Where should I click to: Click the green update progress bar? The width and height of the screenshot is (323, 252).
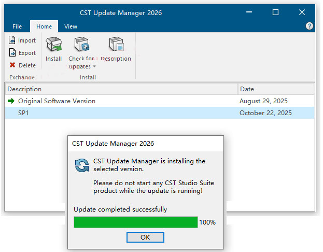coord(135,222)
